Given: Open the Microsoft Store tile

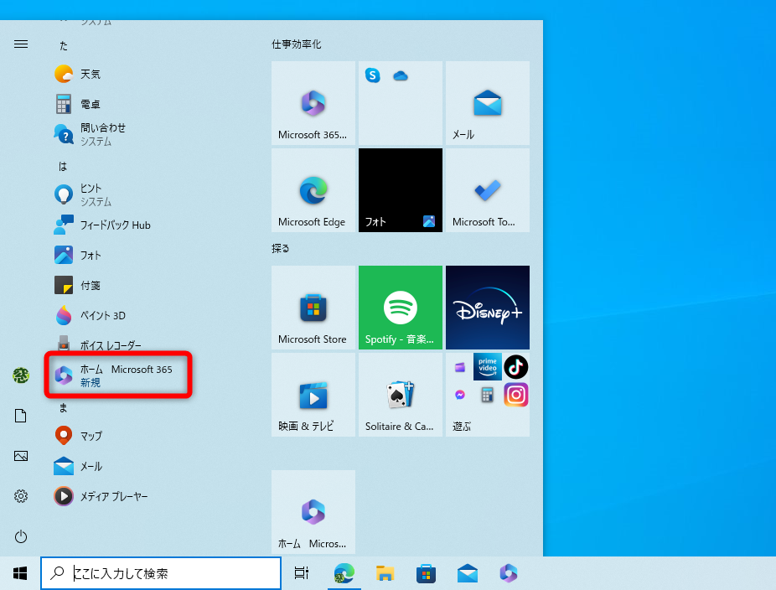Looking at the screenshot, I should [313, 308].
